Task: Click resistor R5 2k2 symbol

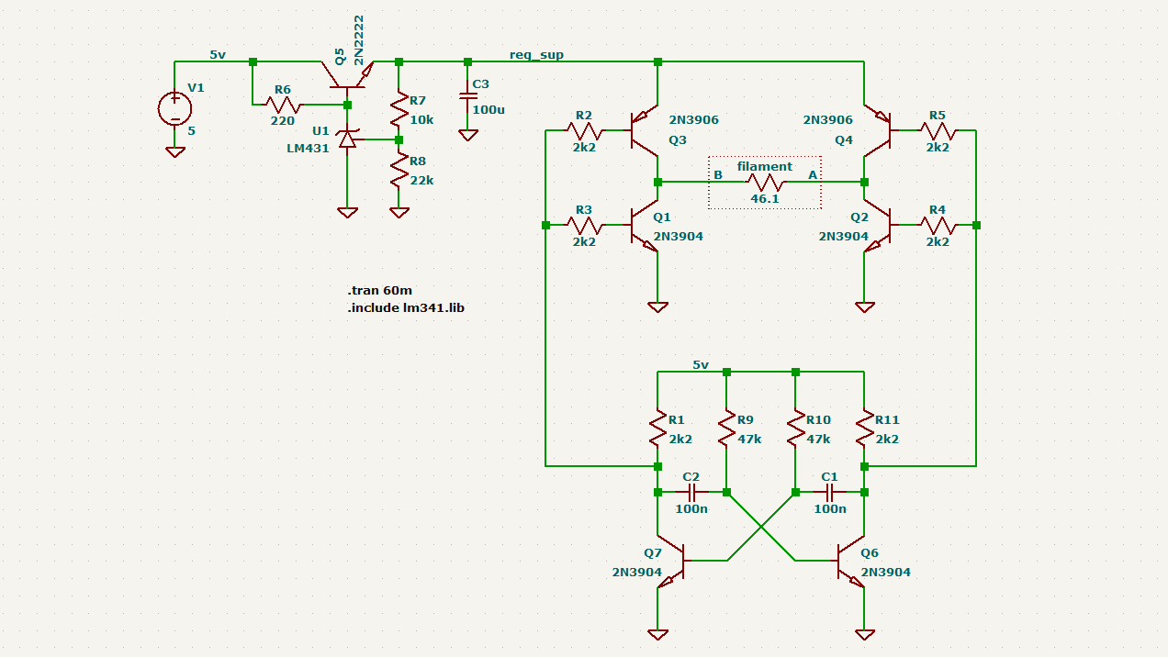Action: (938, 130)
